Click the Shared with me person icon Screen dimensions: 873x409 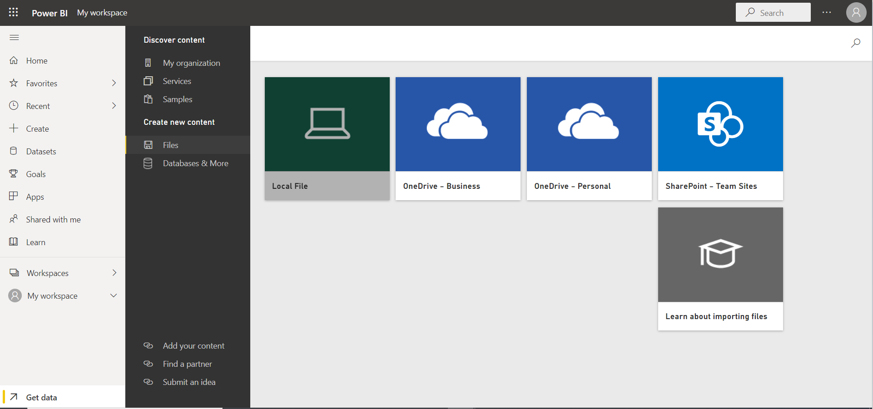14,219
